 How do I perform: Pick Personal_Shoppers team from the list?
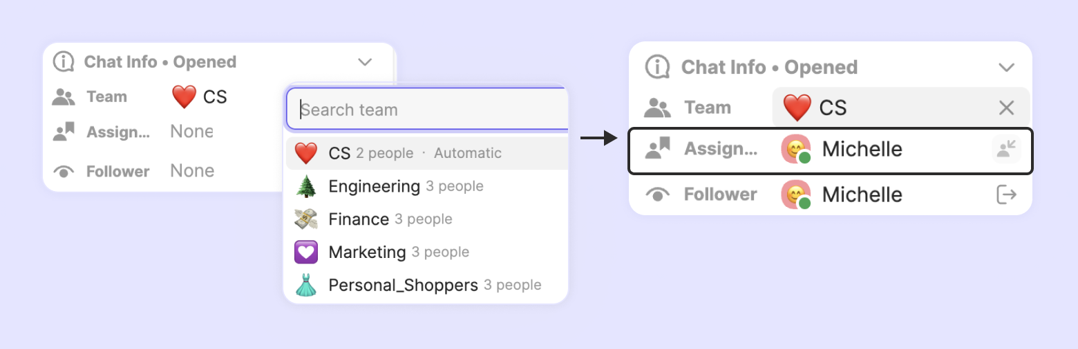pyautogui.click(x=403, y=286)
